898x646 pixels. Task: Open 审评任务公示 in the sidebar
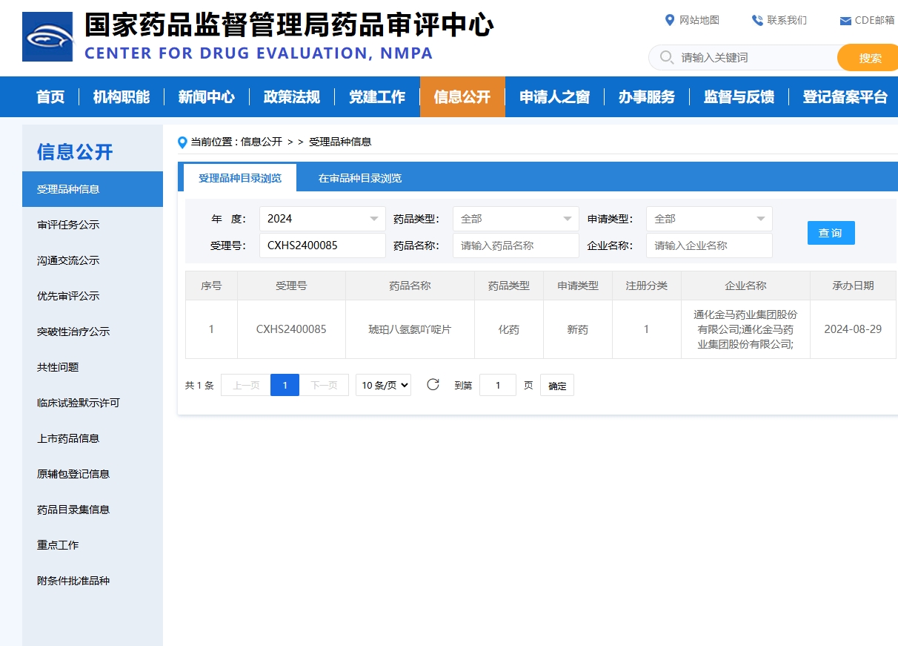point(68,225)
